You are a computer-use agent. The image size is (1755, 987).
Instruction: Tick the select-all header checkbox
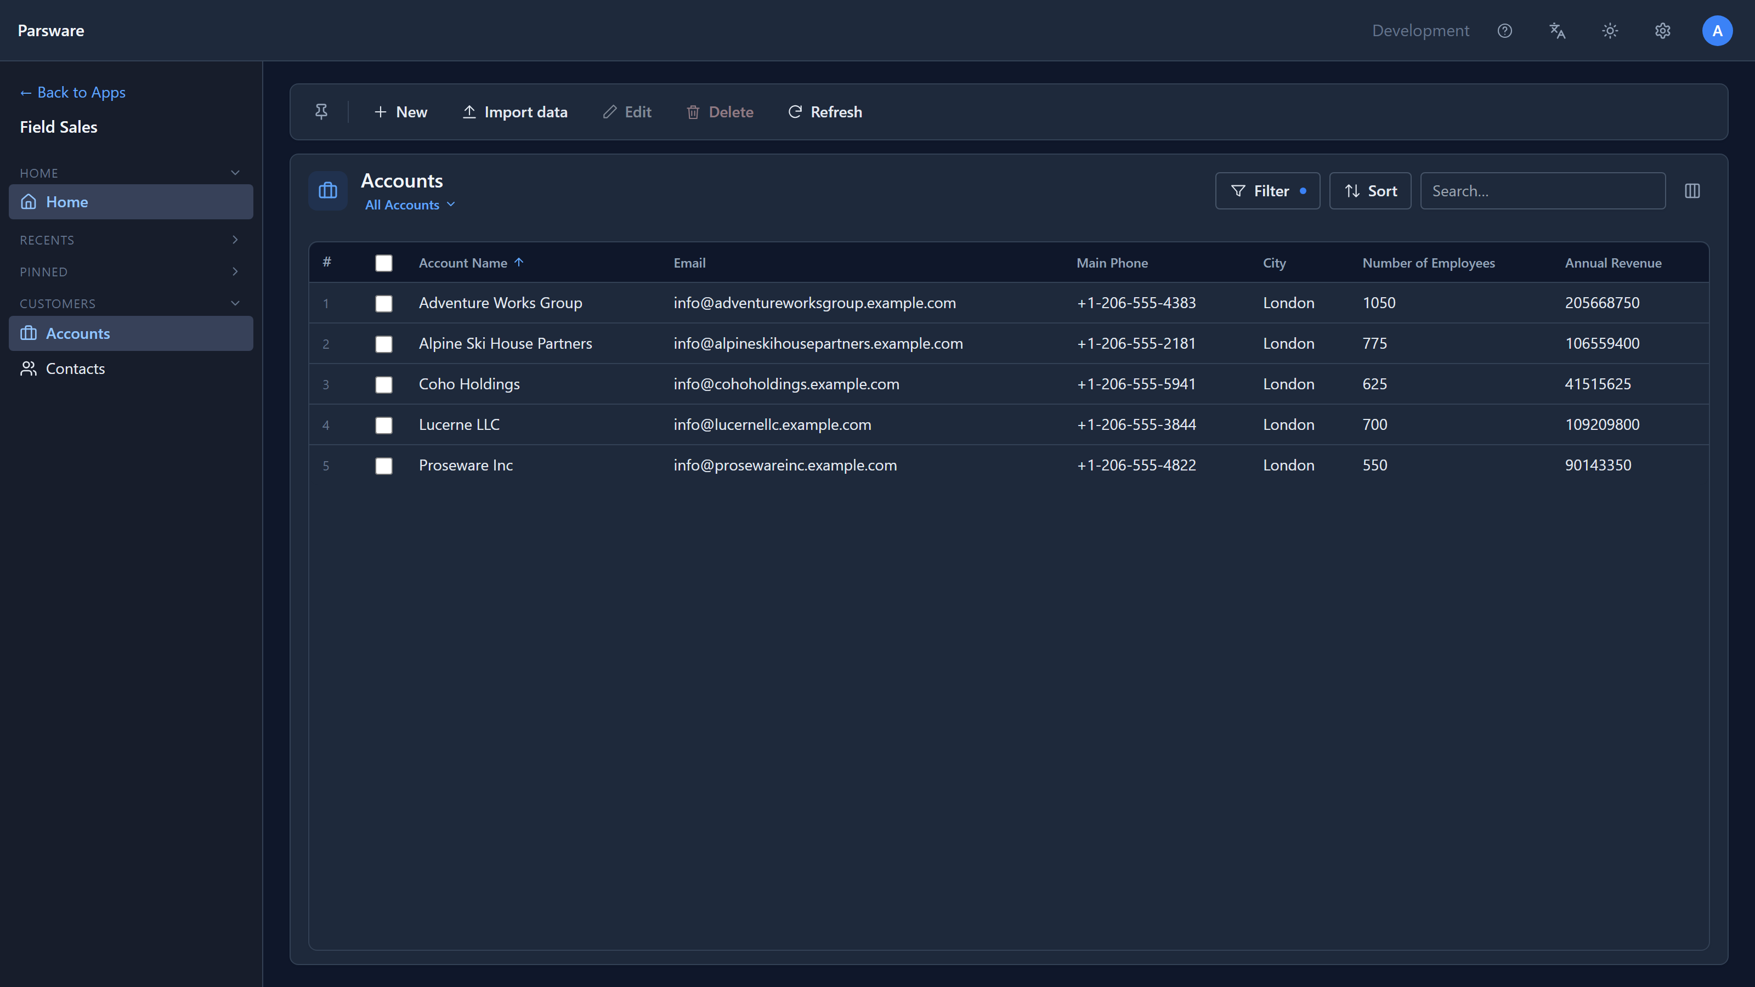383,263
